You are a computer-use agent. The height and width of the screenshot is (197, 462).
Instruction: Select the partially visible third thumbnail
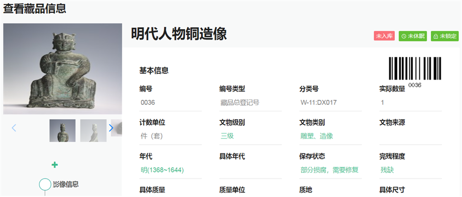tap(117, 128)
